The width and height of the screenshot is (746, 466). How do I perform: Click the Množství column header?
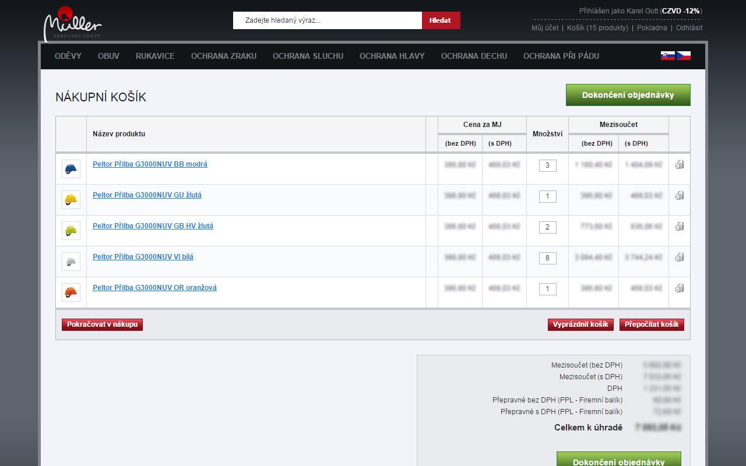tap(547, 134)
